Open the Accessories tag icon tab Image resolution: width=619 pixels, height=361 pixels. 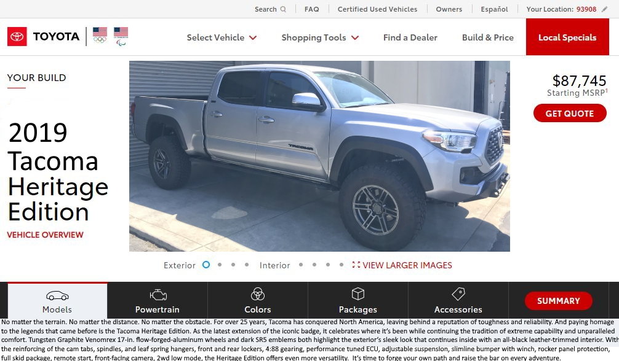(x=458, y=300)
